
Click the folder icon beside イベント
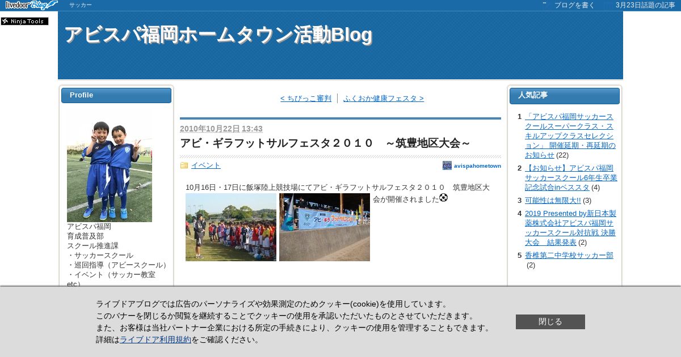184,165
